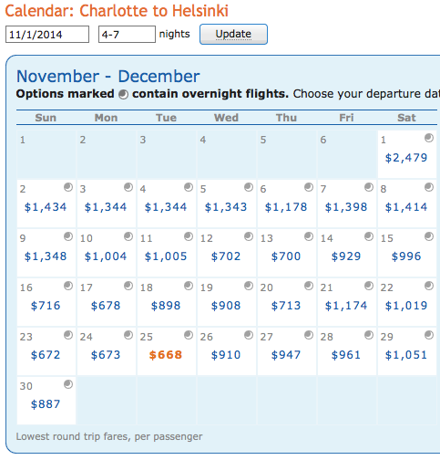Viewport: 440px width, 460px height.
Task: Click the nights range field showing 4-7
Action: click(127, 35)
